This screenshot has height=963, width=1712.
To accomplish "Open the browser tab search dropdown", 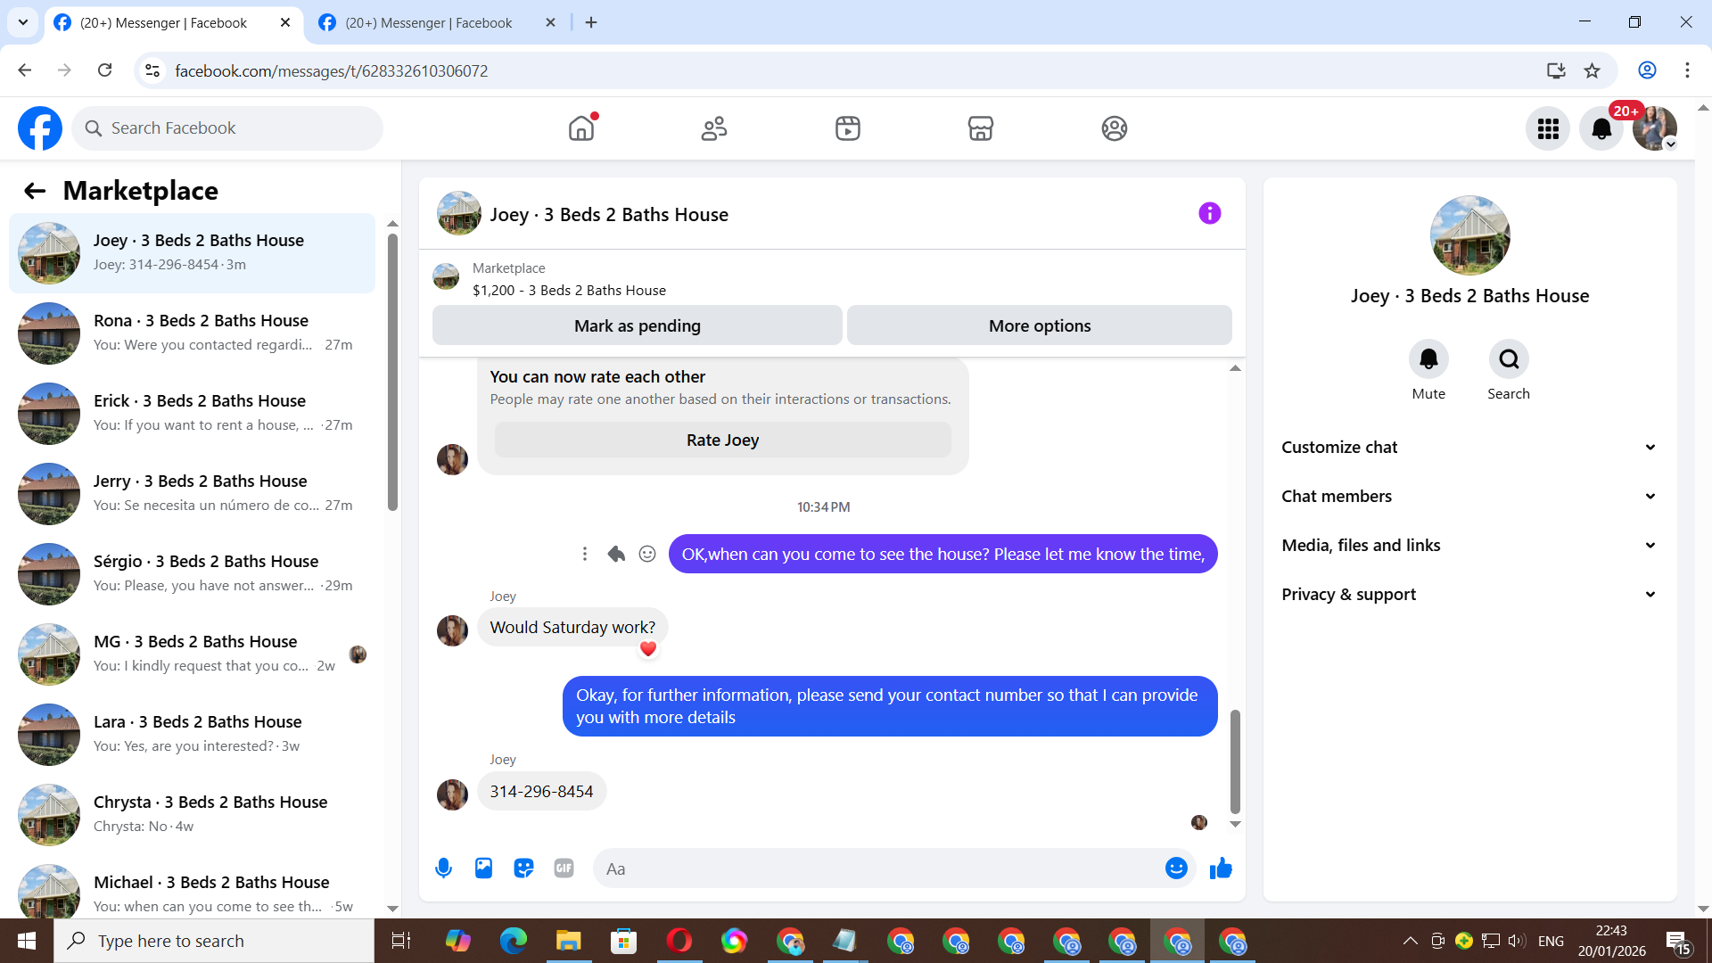I will click(x=23, y=22).
